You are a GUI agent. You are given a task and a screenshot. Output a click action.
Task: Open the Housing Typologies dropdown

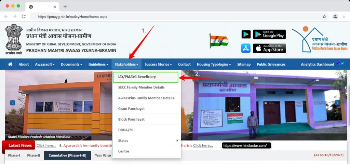214,64
